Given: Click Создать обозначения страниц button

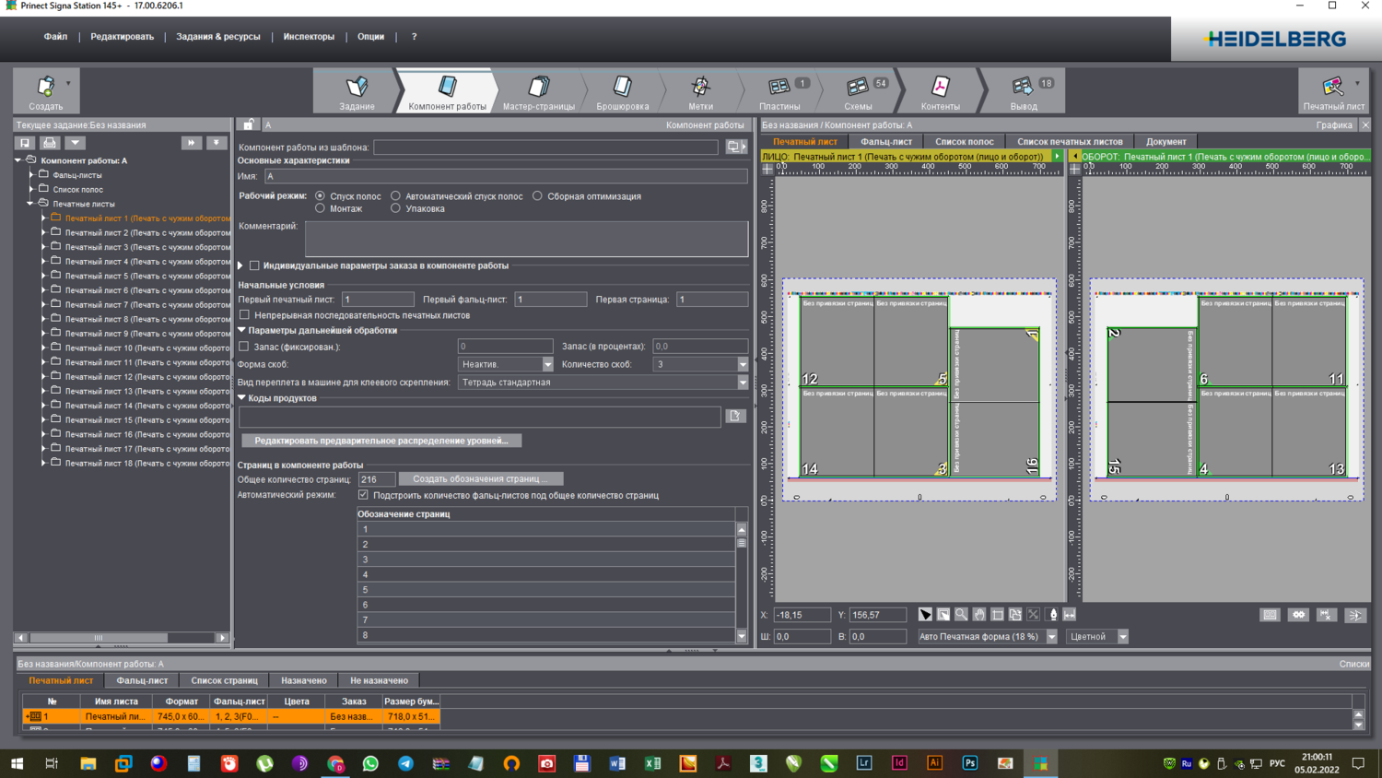Looking at the screenshot, I should [480, 479].
